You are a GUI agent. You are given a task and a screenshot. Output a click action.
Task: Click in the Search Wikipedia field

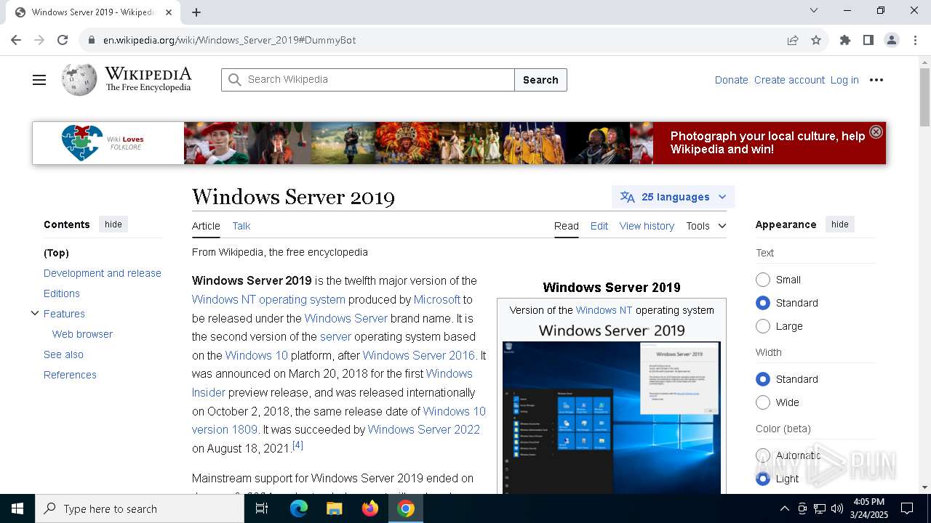click(x=368, y=80)
